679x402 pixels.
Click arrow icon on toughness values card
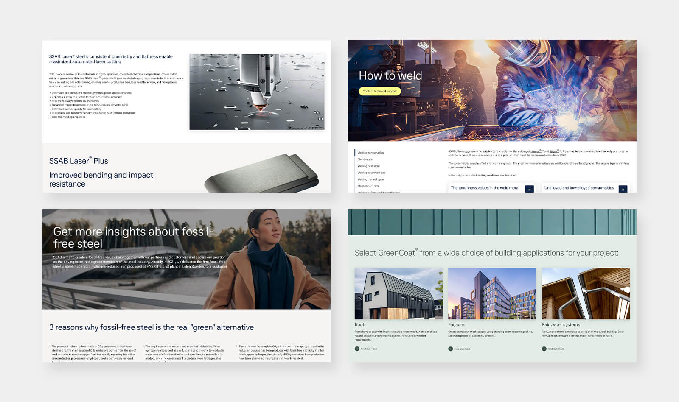tap(529, 189)
